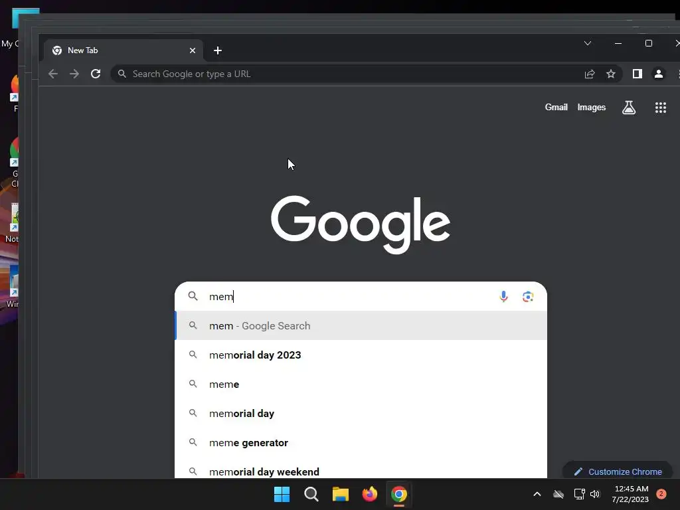Open Windows Start menu

282,494
